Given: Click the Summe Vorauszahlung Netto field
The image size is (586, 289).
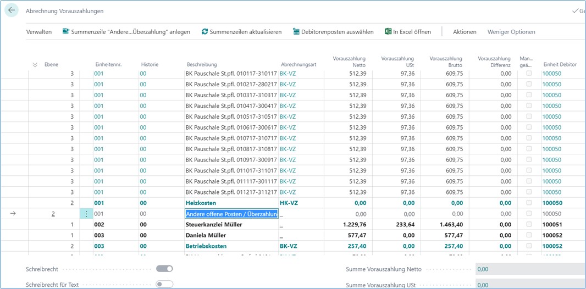Looking at the screenshot, I should (x=528, y=269).
